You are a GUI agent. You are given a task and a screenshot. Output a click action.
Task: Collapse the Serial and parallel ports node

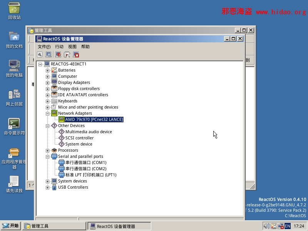48,157
